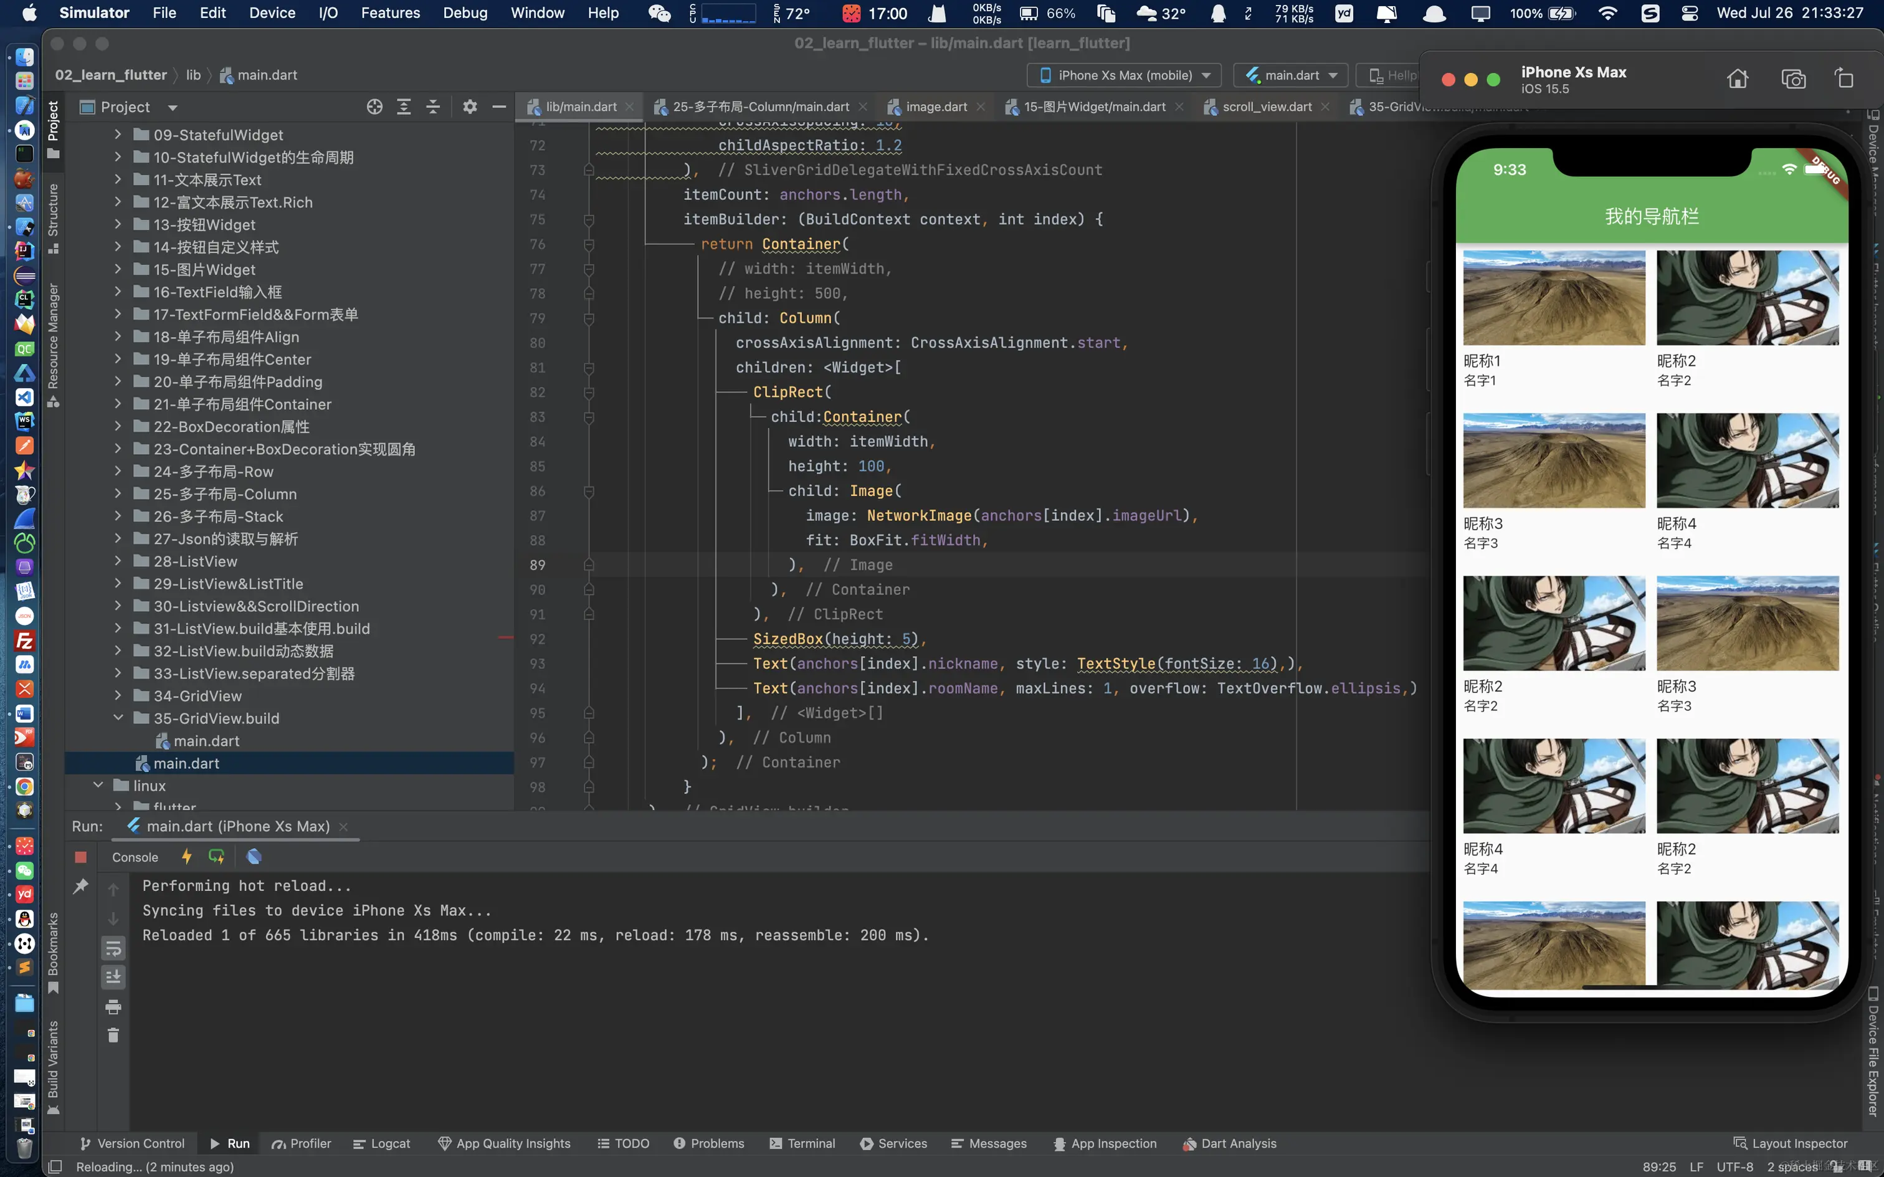
Task: Open the Structure side panel
Action: click(53, 217)
